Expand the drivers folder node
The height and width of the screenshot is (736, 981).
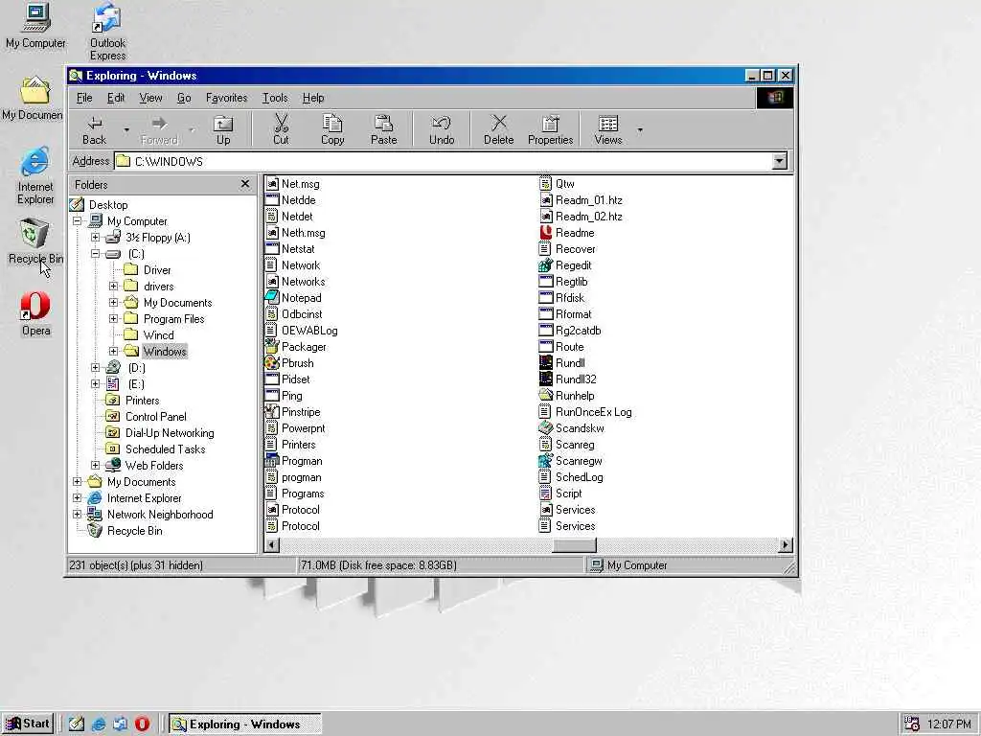(x=113, y=286)
